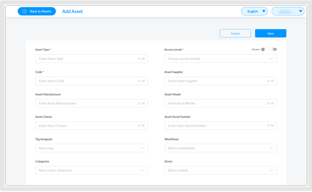This screenshot has width=312, height=192.
Task: Click the Asset Model input box
Action: click(x=214, y=103)
